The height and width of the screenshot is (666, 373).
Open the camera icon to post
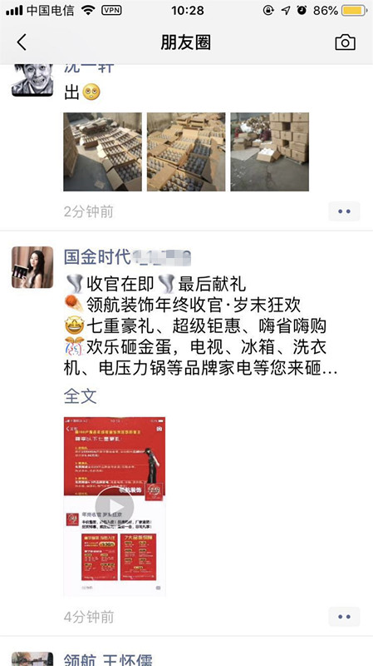(345, 42)
